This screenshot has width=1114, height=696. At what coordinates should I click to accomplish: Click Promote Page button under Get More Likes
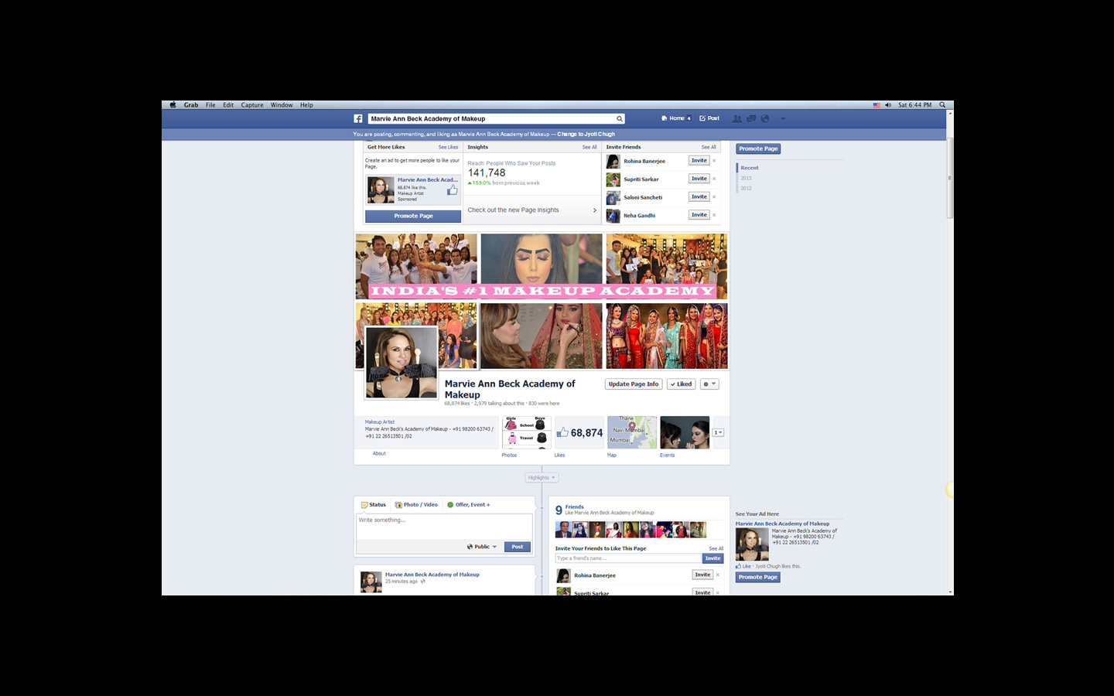coord(413,216)
